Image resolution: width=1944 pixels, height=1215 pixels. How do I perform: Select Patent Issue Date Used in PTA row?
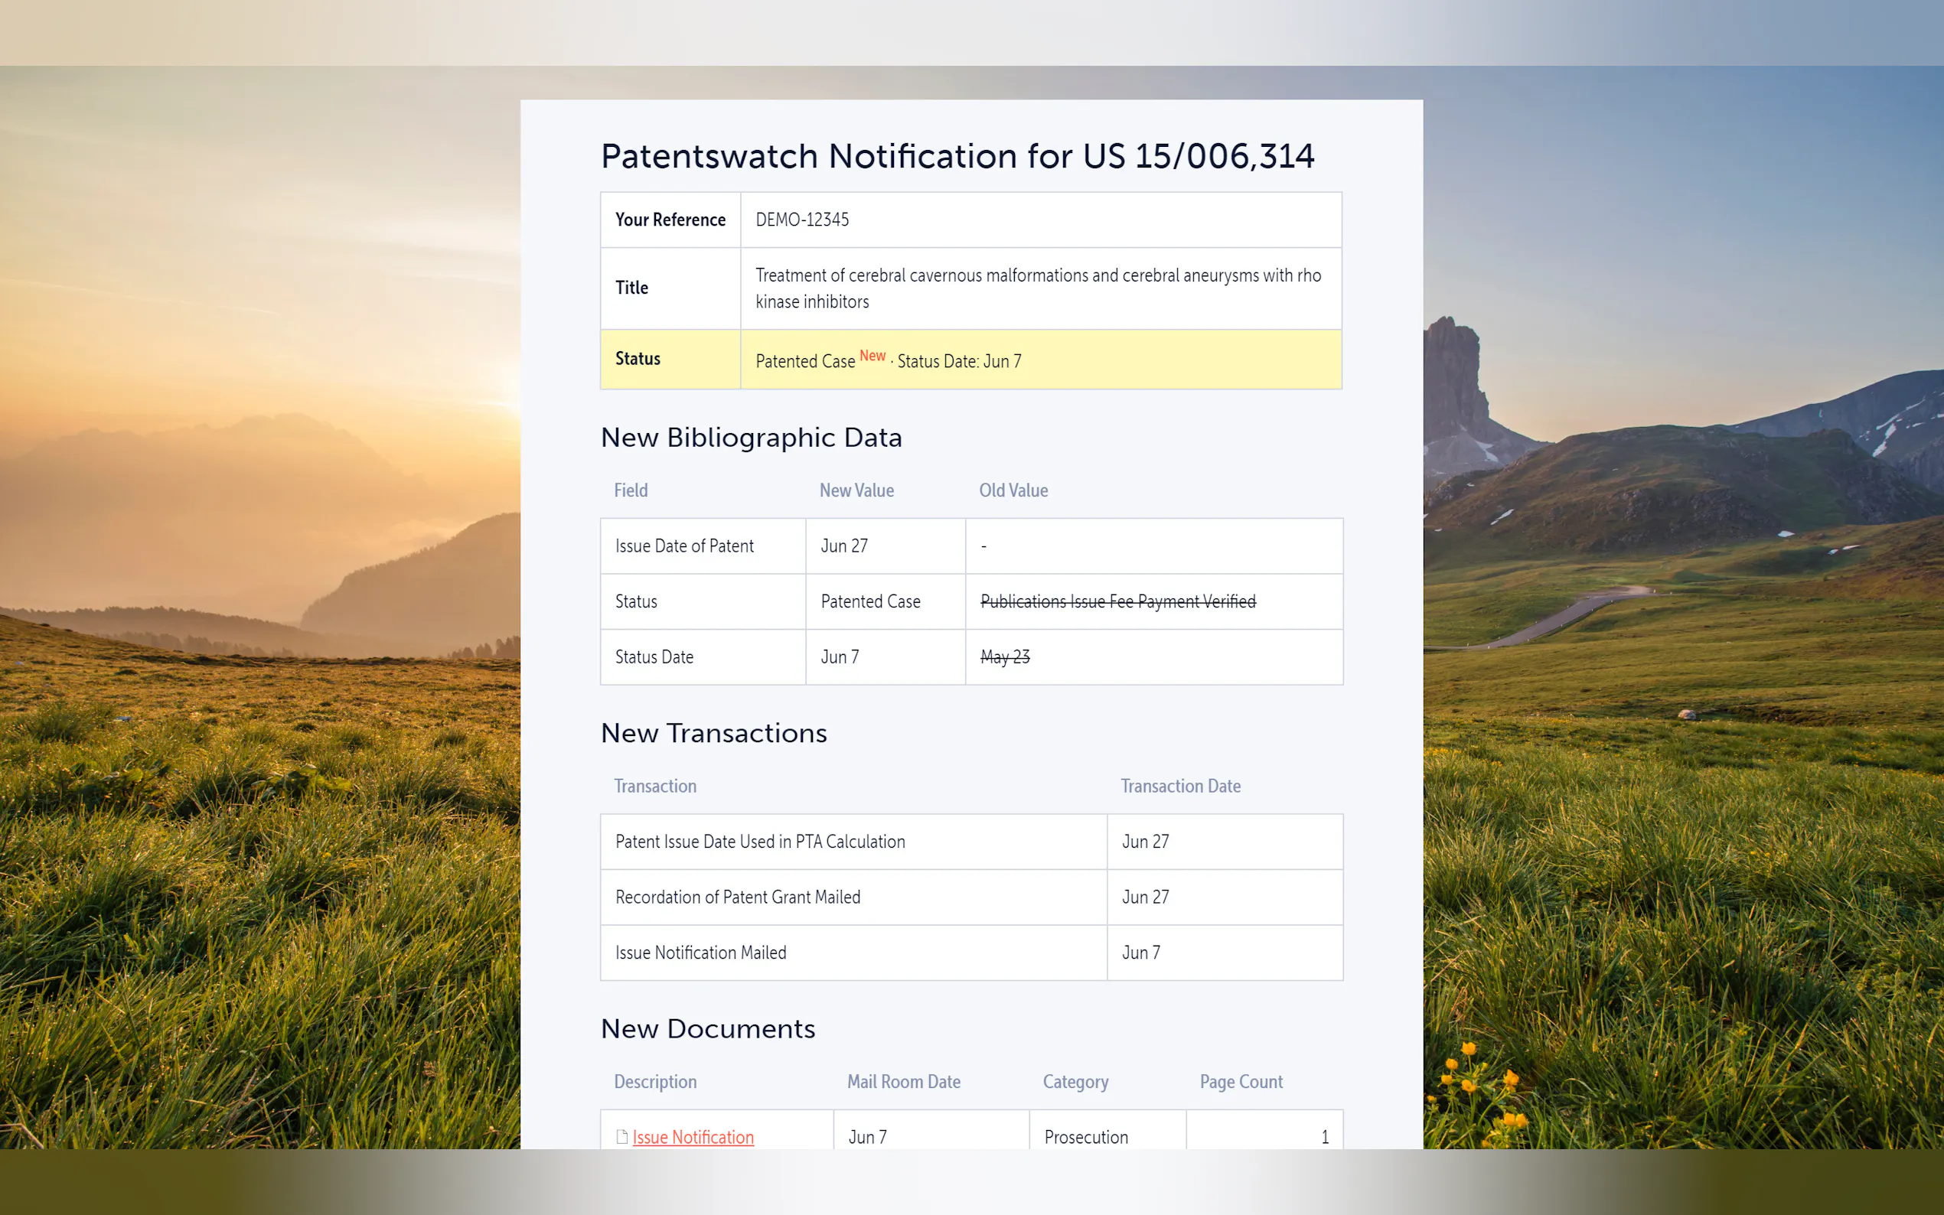click(759, 842)
